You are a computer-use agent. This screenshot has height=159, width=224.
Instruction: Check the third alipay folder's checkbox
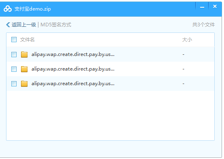pos(14,84)
